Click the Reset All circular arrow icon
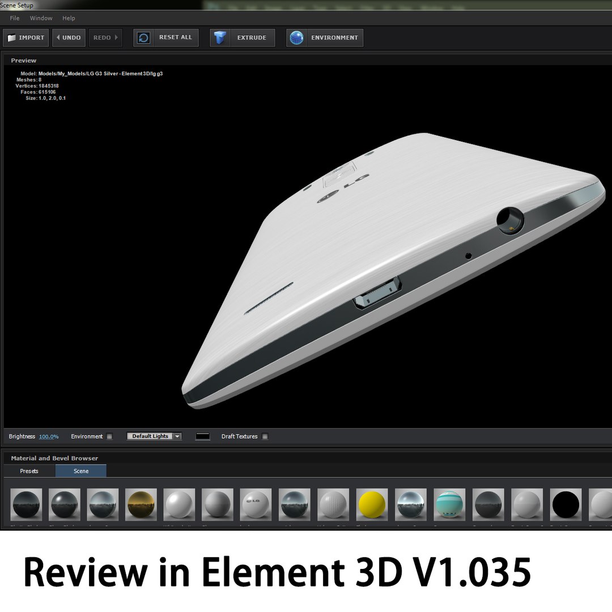 tap(143, 37)
